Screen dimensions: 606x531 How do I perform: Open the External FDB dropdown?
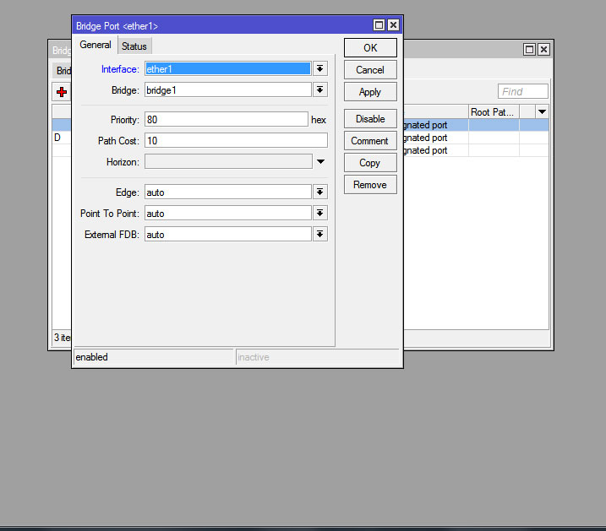[320, 235]
